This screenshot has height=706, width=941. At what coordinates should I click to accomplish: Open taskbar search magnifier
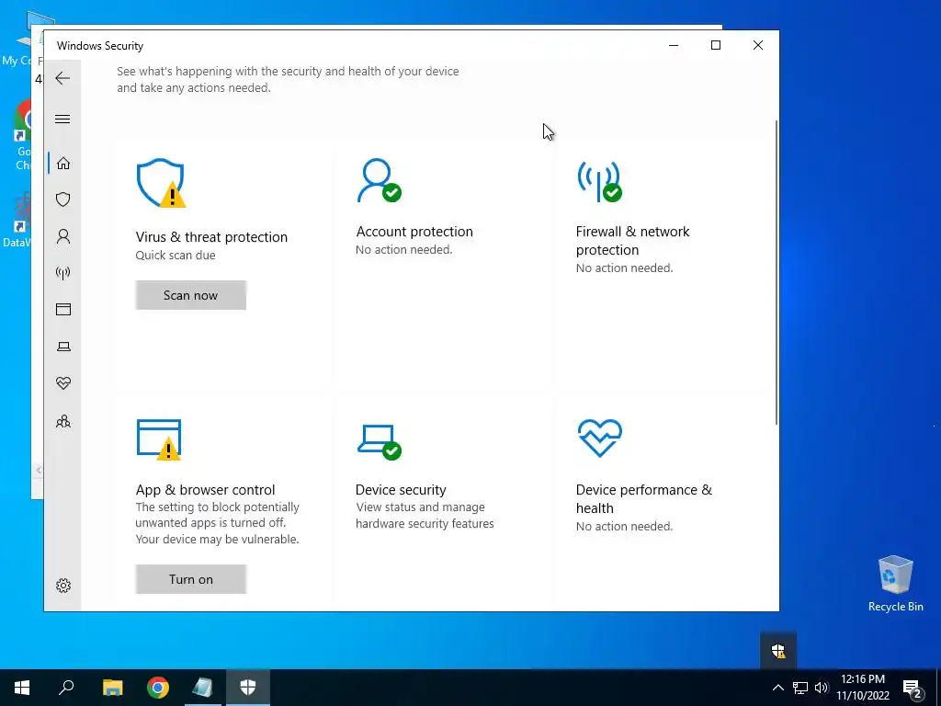(66, 688)
